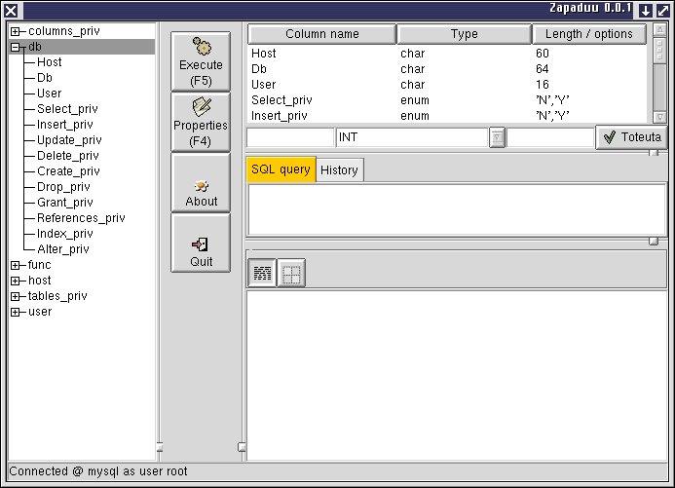This screenshot has width=675, height=488.
Task: Sort by the Column name header
Action: [321, 34]
